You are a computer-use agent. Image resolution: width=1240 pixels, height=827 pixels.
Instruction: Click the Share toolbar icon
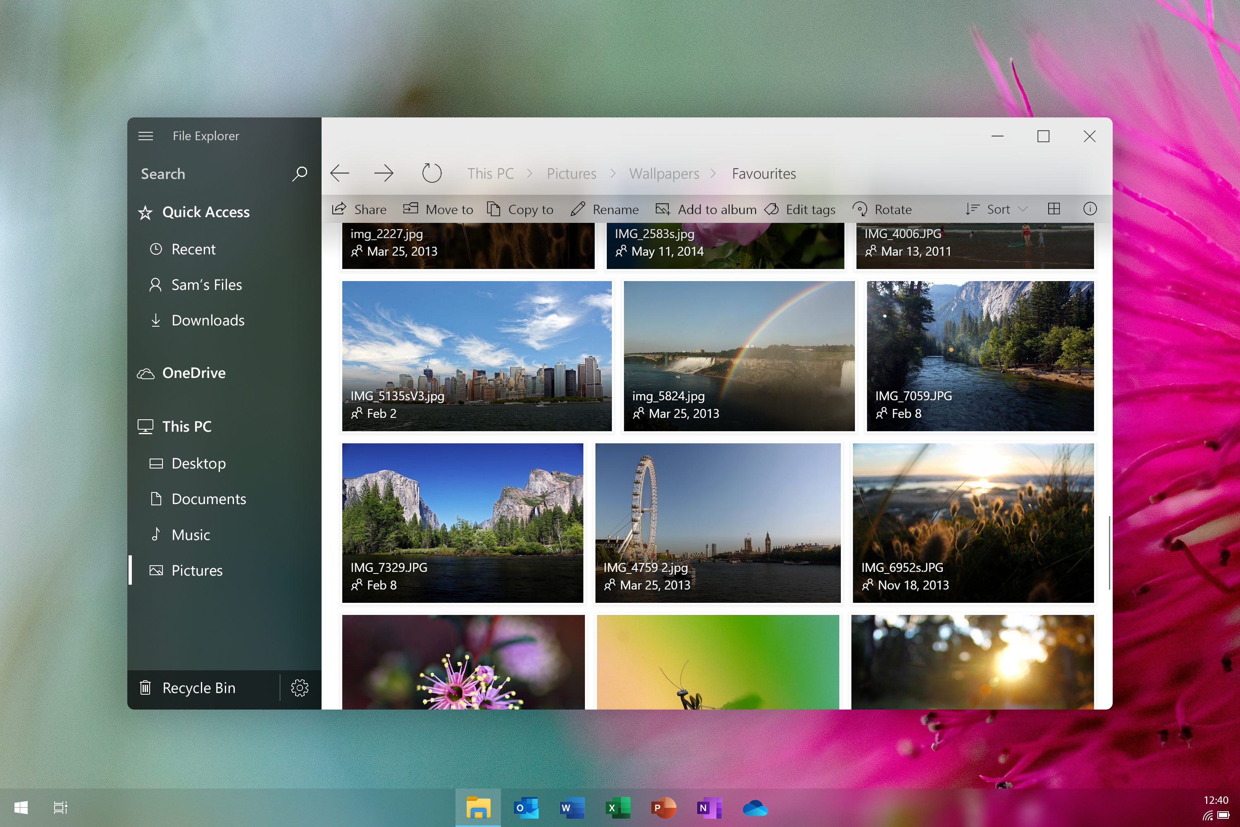point(339,209)
